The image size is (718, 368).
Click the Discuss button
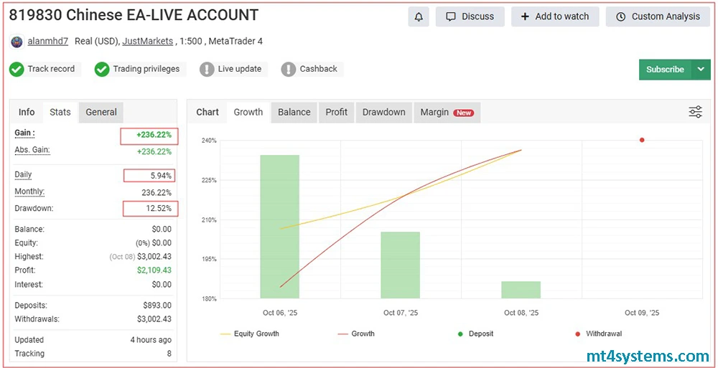click(470, 16)
